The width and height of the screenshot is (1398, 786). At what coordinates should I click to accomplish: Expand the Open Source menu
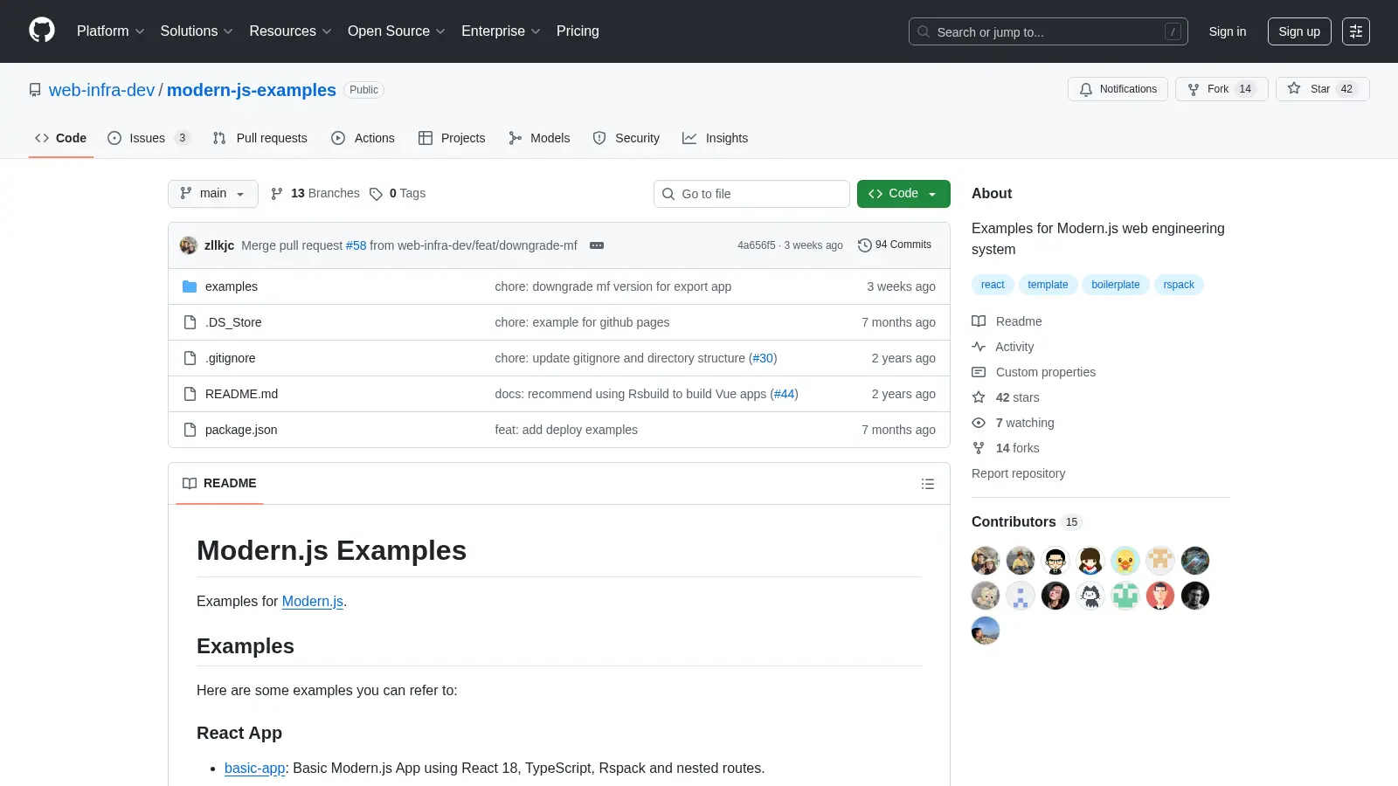[397, 31]
